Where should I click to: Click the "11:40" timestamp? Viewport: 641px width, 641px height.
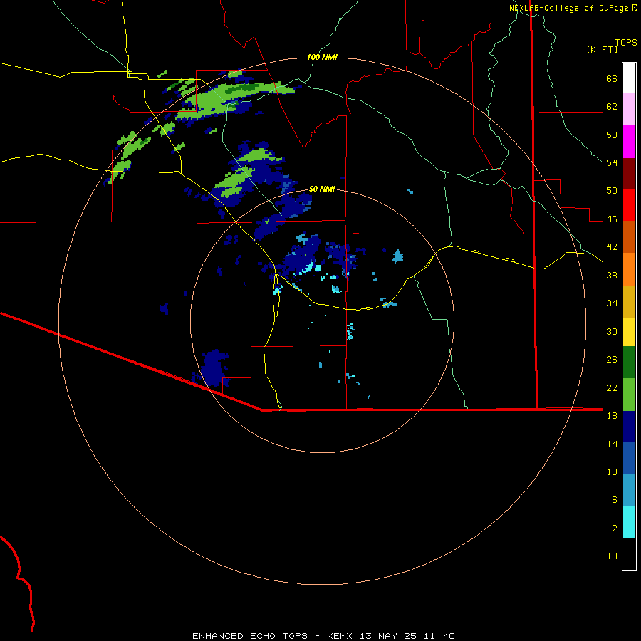[x=439, y=636]
